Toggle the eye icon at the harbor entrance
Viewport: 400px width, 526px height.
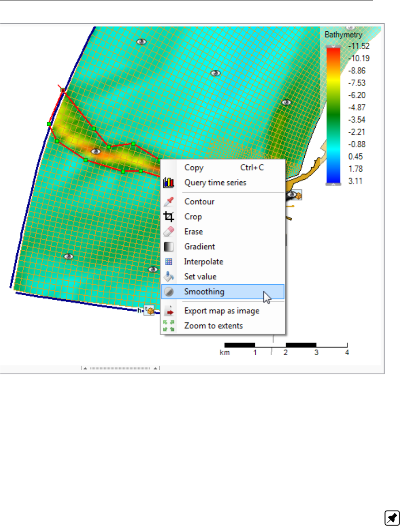click(x=291, y=194)
